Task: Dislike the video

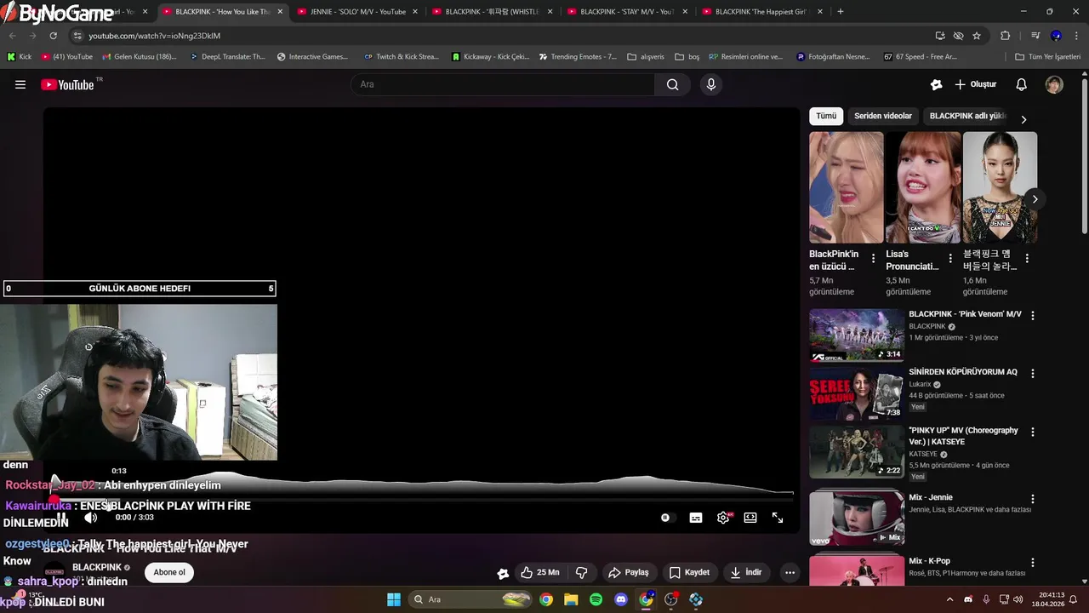Action: (x=582, y=572)
